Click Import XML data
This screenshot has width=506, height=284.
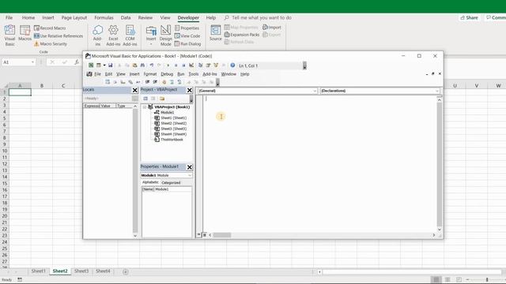272,28
